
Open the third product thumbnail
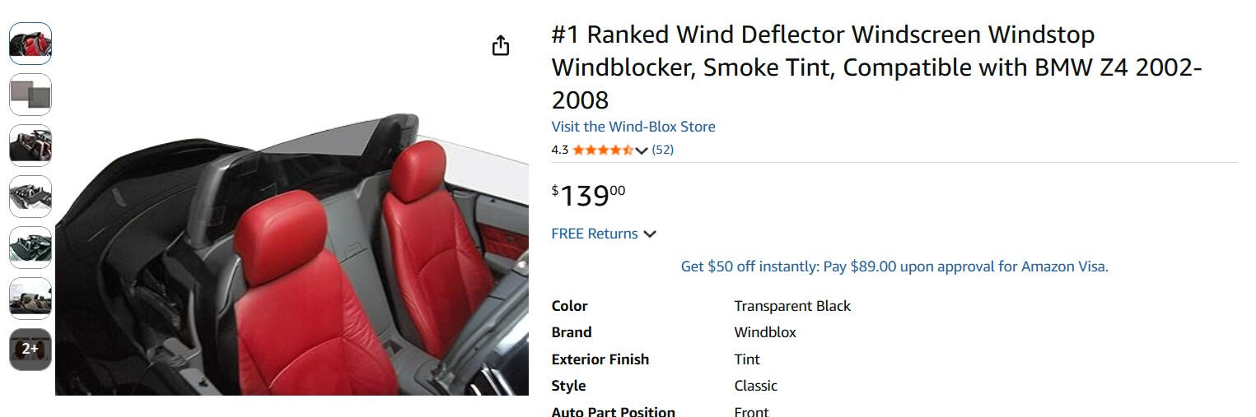(30, 146)
